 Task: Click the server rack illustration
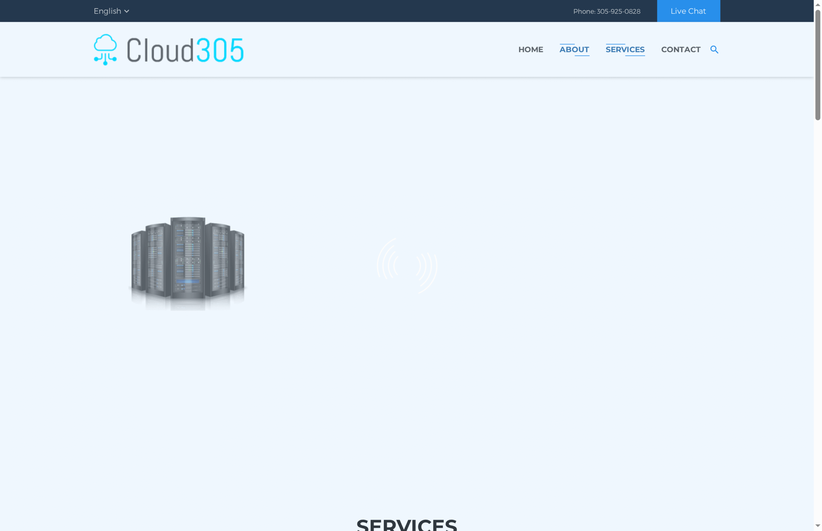coord(188,263)
